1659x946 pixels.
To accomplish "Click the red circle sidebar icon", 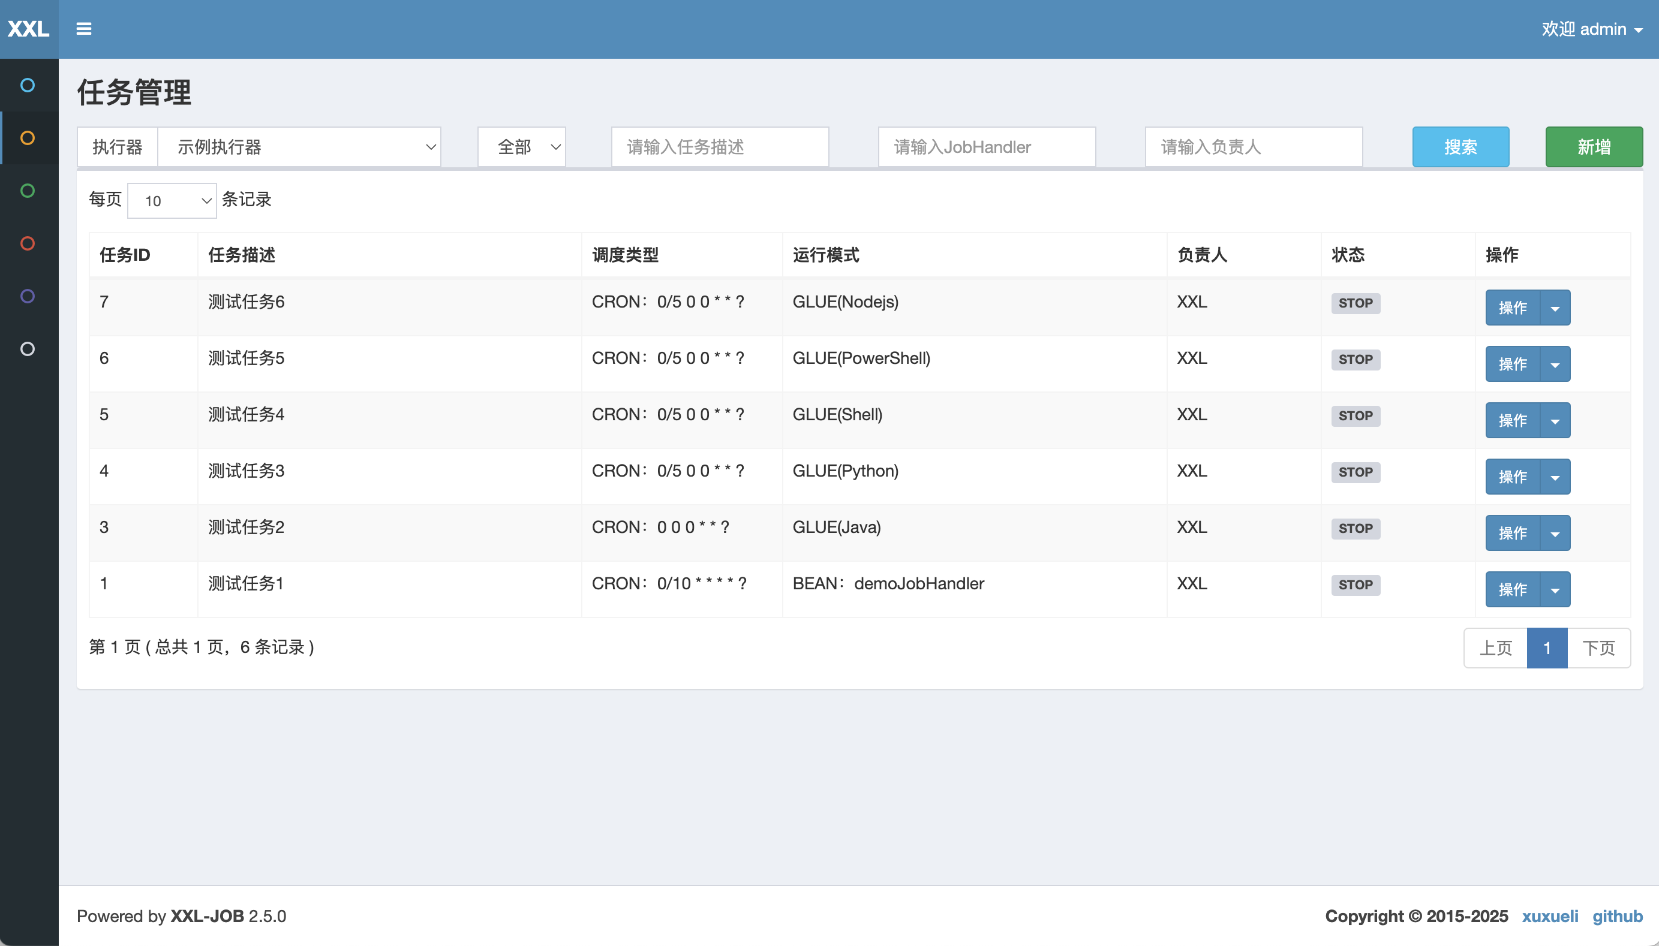I will pos(28,243).
